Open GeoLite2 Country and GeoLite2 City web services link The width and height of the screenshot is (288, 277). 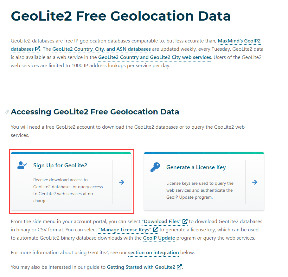click(x=155, y=57)
